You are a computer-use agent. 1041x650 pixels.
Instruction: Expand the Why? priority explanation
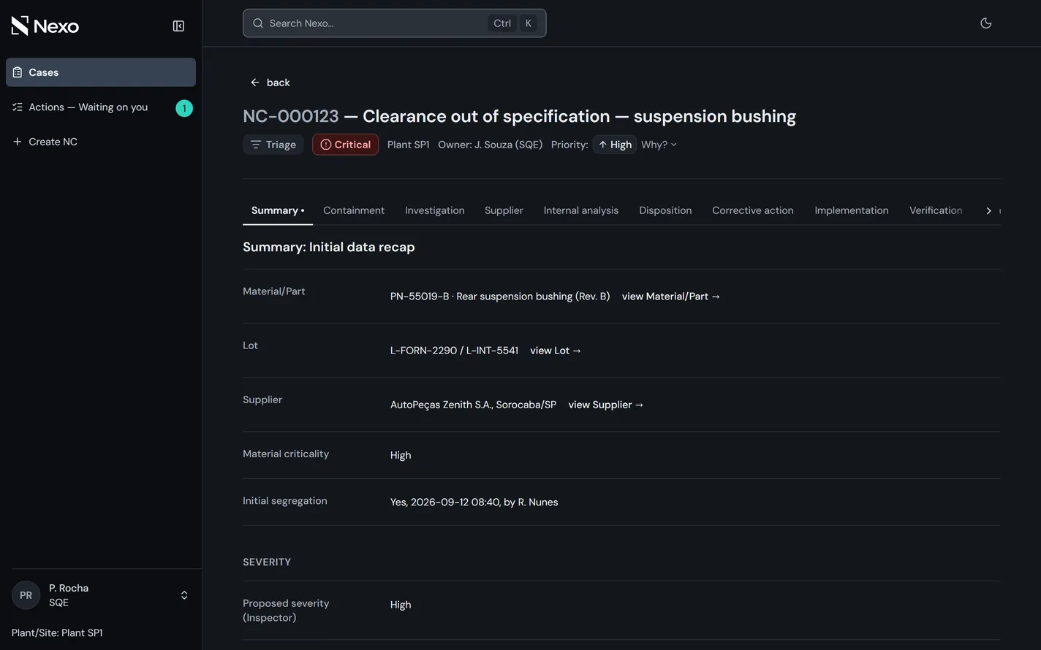point(659,145)
